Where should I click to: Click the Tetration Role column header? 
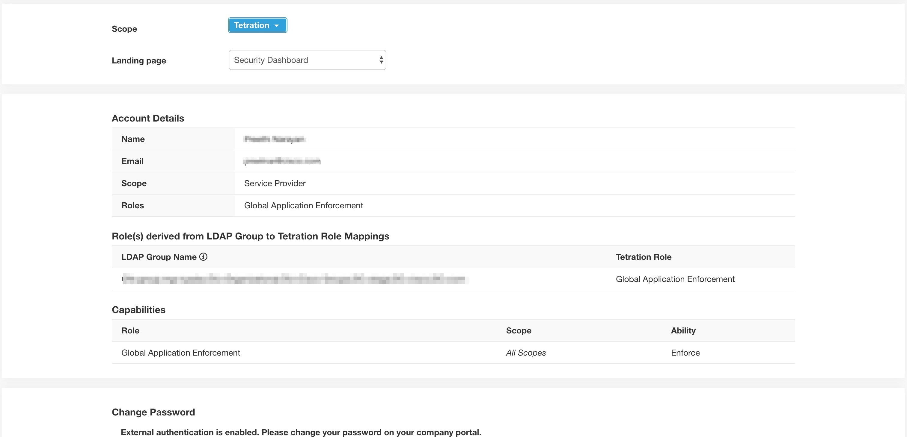coord(643,257)
